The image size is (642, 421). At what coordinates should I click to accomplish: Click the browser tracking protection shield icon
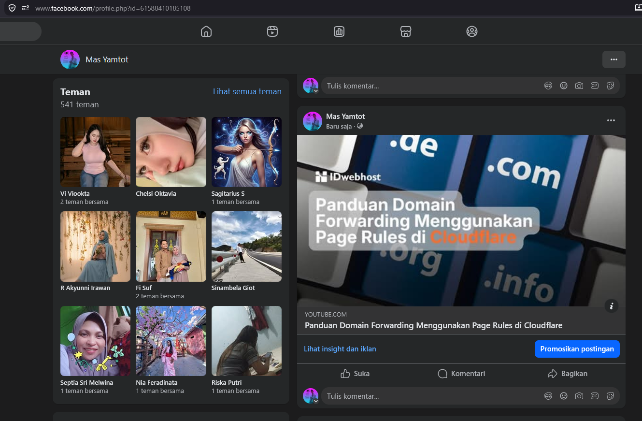[12, 8]
